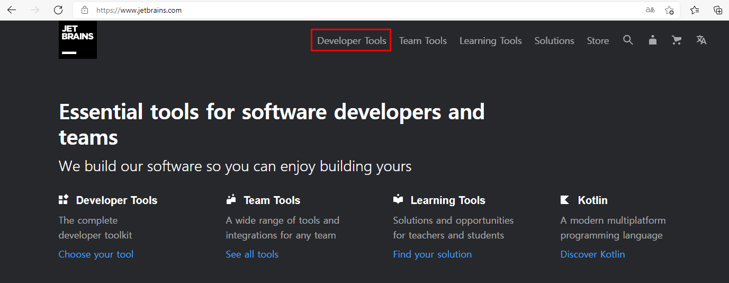Click the Team Tools card heading
This screenshot has height=283, width=729.
[x=272, y=200]
